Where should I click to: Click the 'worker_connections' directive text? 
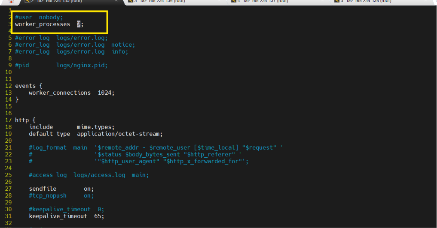[60, 93]
